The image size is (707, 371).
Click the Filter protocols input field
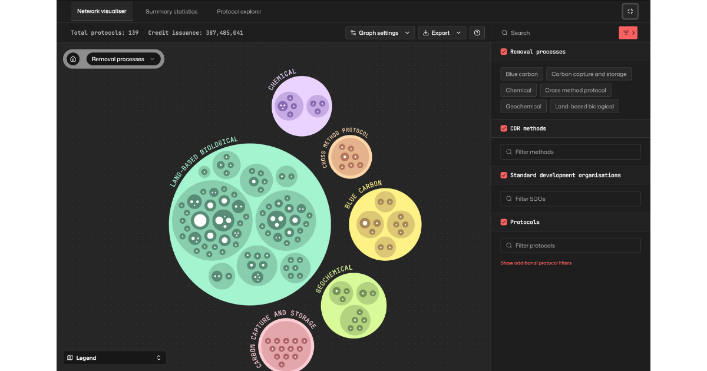tap(570, 246)
